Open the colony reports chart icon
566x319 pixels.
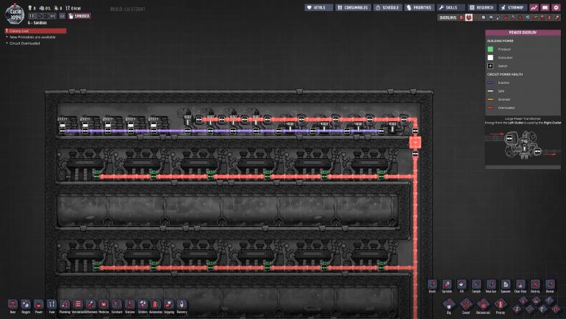(534, 7)
